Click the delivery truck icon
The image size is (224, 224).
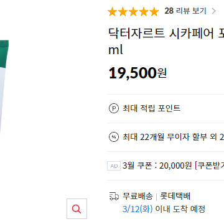tap(114, 196)
